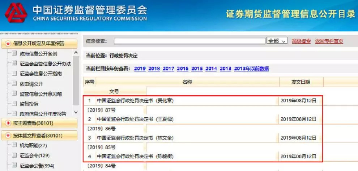
Task: Open the document icon beside 依申请公开
Action: [14, 84]
